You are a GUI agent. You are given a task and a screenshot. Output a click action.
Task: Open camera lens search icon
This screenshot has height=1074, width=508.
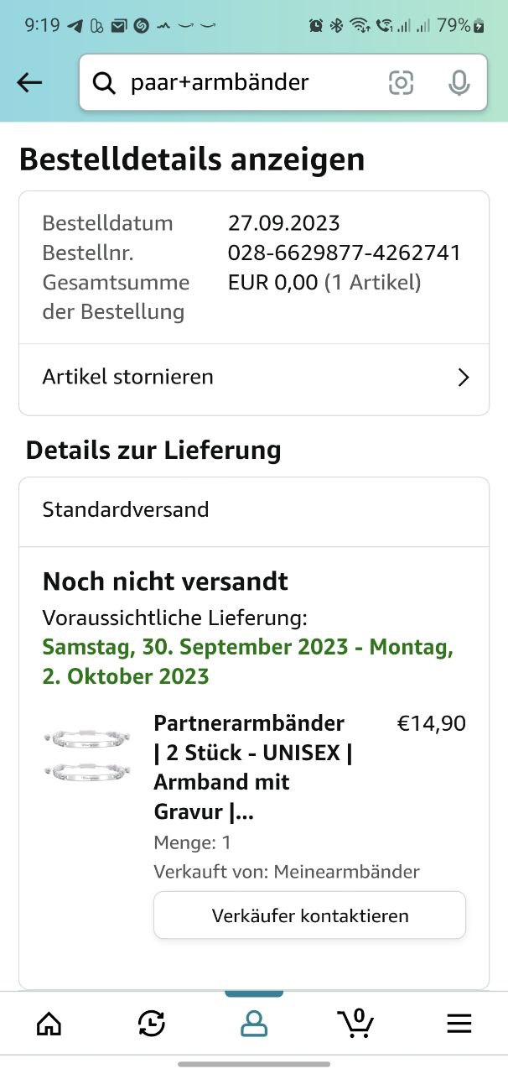click(401, 82)
